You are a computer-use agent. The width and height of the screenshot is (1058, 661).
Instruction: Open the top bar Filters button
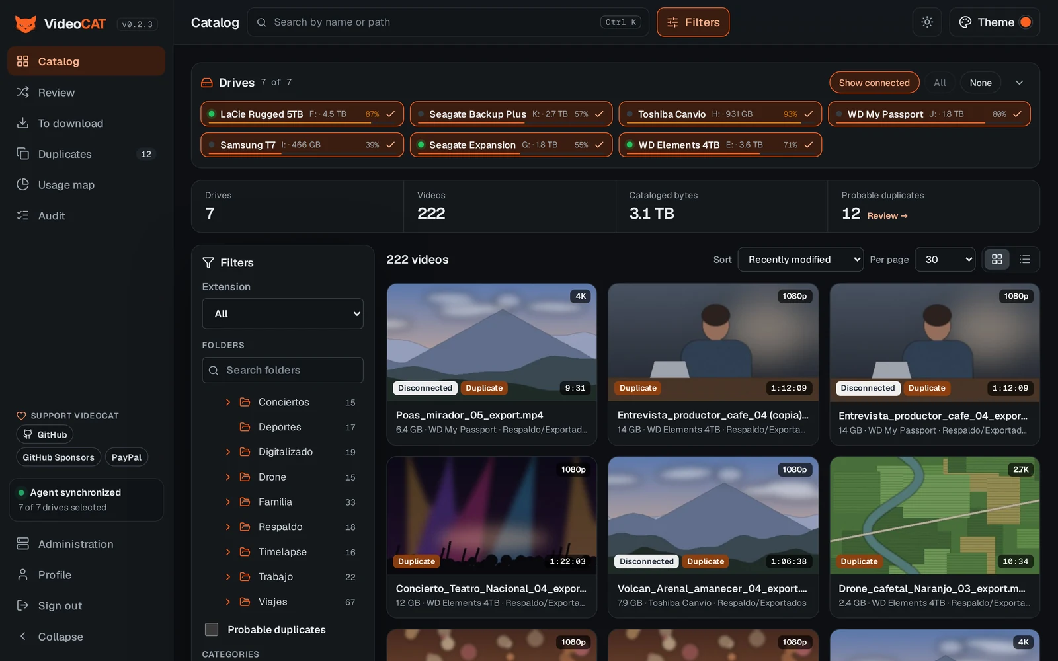(x=693, y=22)
